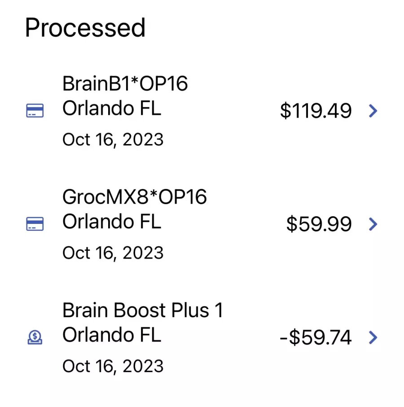Click the $119.49 amount
The width and height of the screenshot is (404, 407).
click(316, 111)
